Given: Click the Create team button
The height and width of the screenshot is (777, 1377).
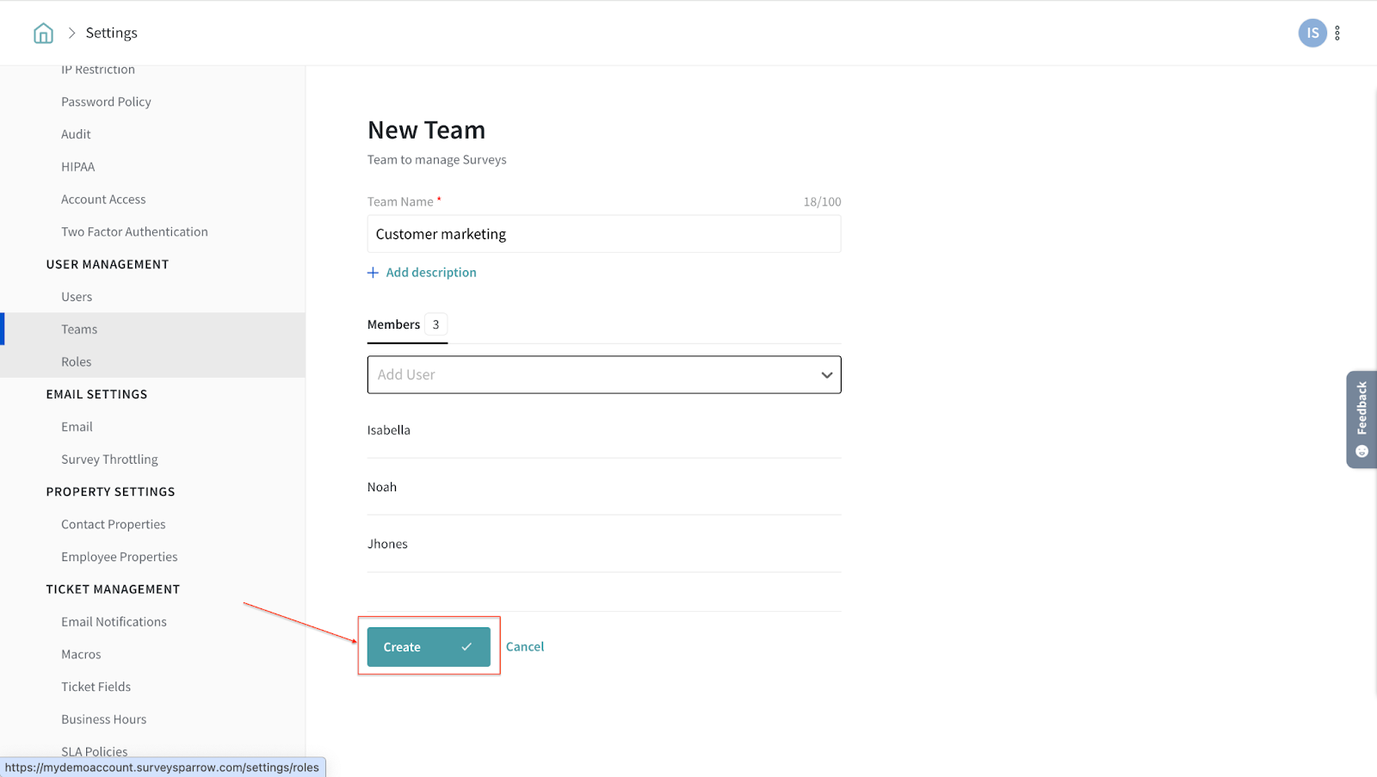Looking at the screenshot, I should click(x=428, y=647).
